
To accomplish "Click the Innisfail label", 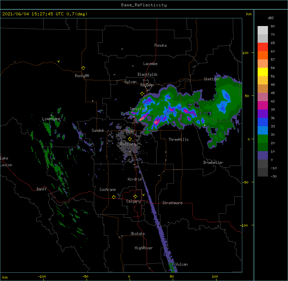I will (139, 109).
